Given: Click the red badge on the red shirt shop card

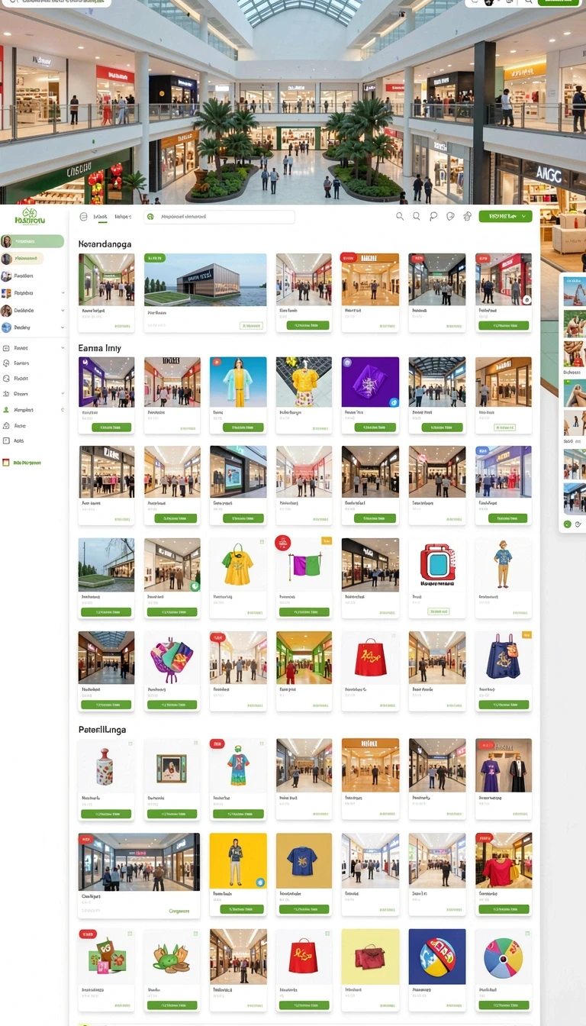Looking at the screenshot, I should [484, 837].
